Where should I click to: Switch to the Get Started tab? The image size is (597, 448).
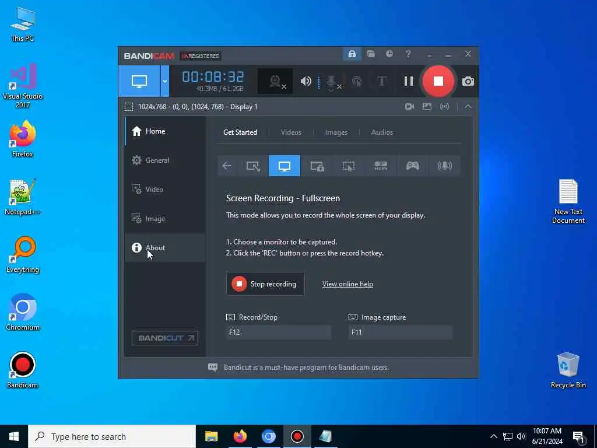[240, 132]
